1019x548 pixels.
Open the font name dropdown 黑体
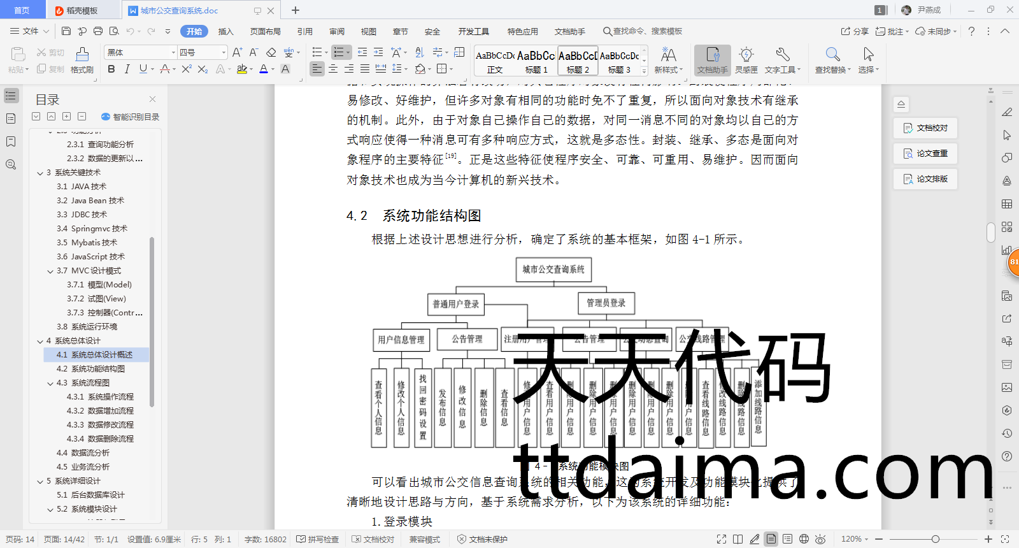173,52
